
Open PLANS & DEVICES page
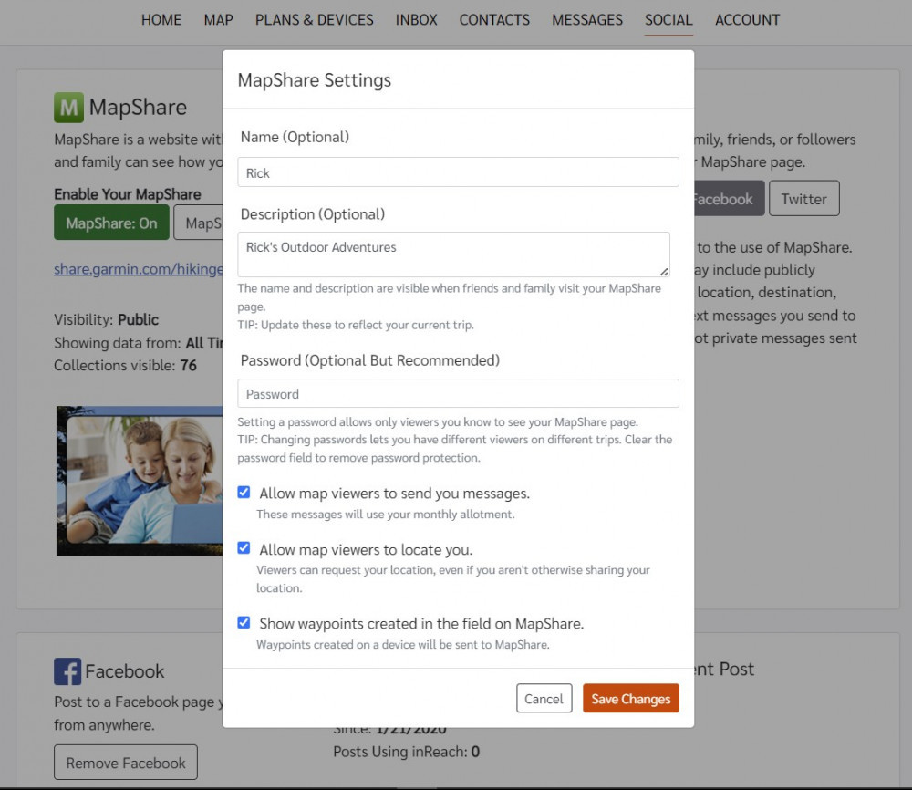click(x=314, y=20)
